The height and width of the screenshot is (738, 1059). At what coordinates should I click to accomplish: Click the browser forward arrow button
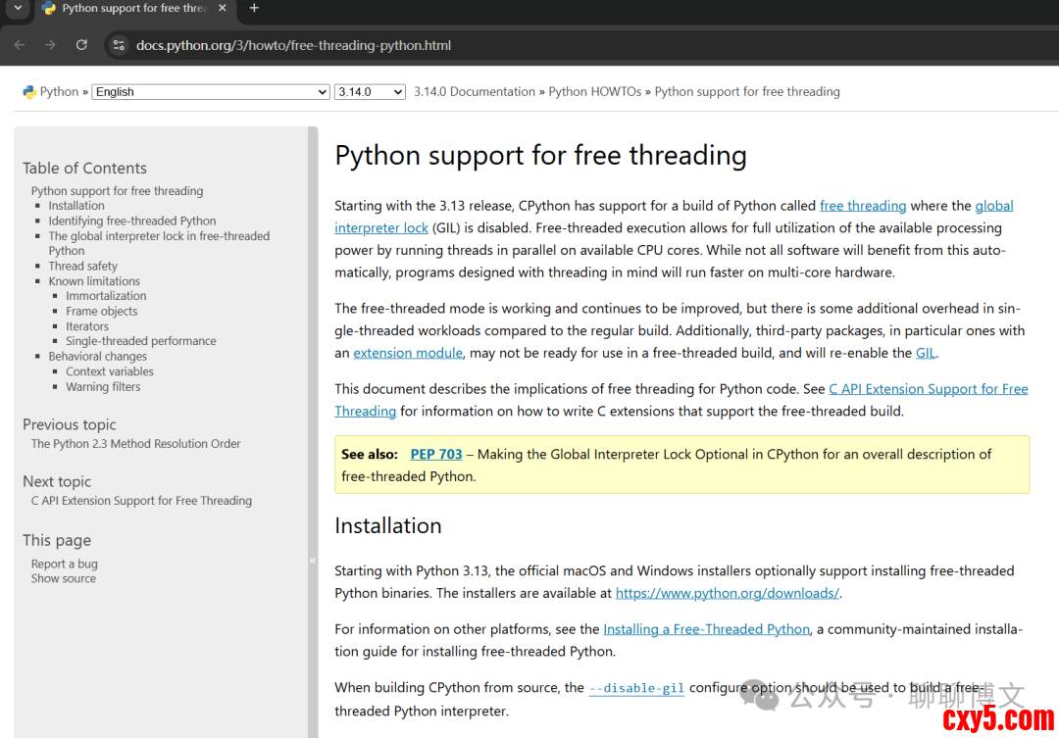(50, 45)
